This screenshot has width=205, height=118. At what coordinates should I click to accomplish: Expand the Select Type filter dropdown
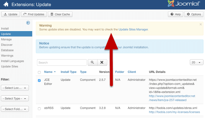click(15, 98)
